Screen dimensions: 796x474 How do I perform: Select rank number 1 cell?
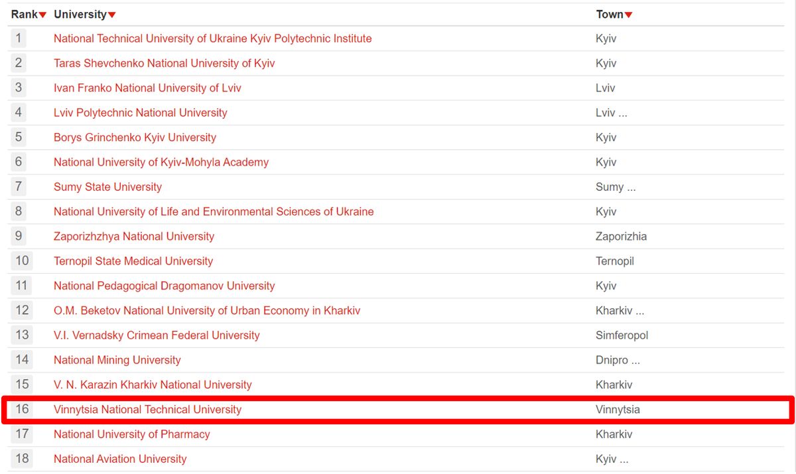pos(19,38)
